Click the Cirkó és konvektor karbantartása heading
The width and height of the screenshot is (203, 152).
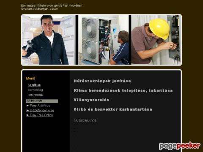(113, 109)
